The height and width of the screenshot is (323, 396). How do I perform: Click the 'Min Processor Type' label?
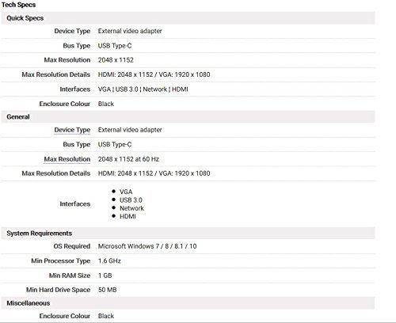point(61,261)
